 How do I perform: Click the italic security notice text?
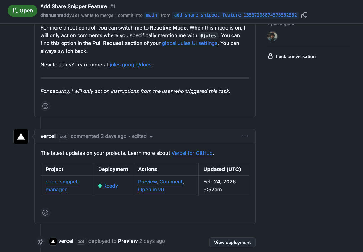pyautogui.click(x=135, y=91)
